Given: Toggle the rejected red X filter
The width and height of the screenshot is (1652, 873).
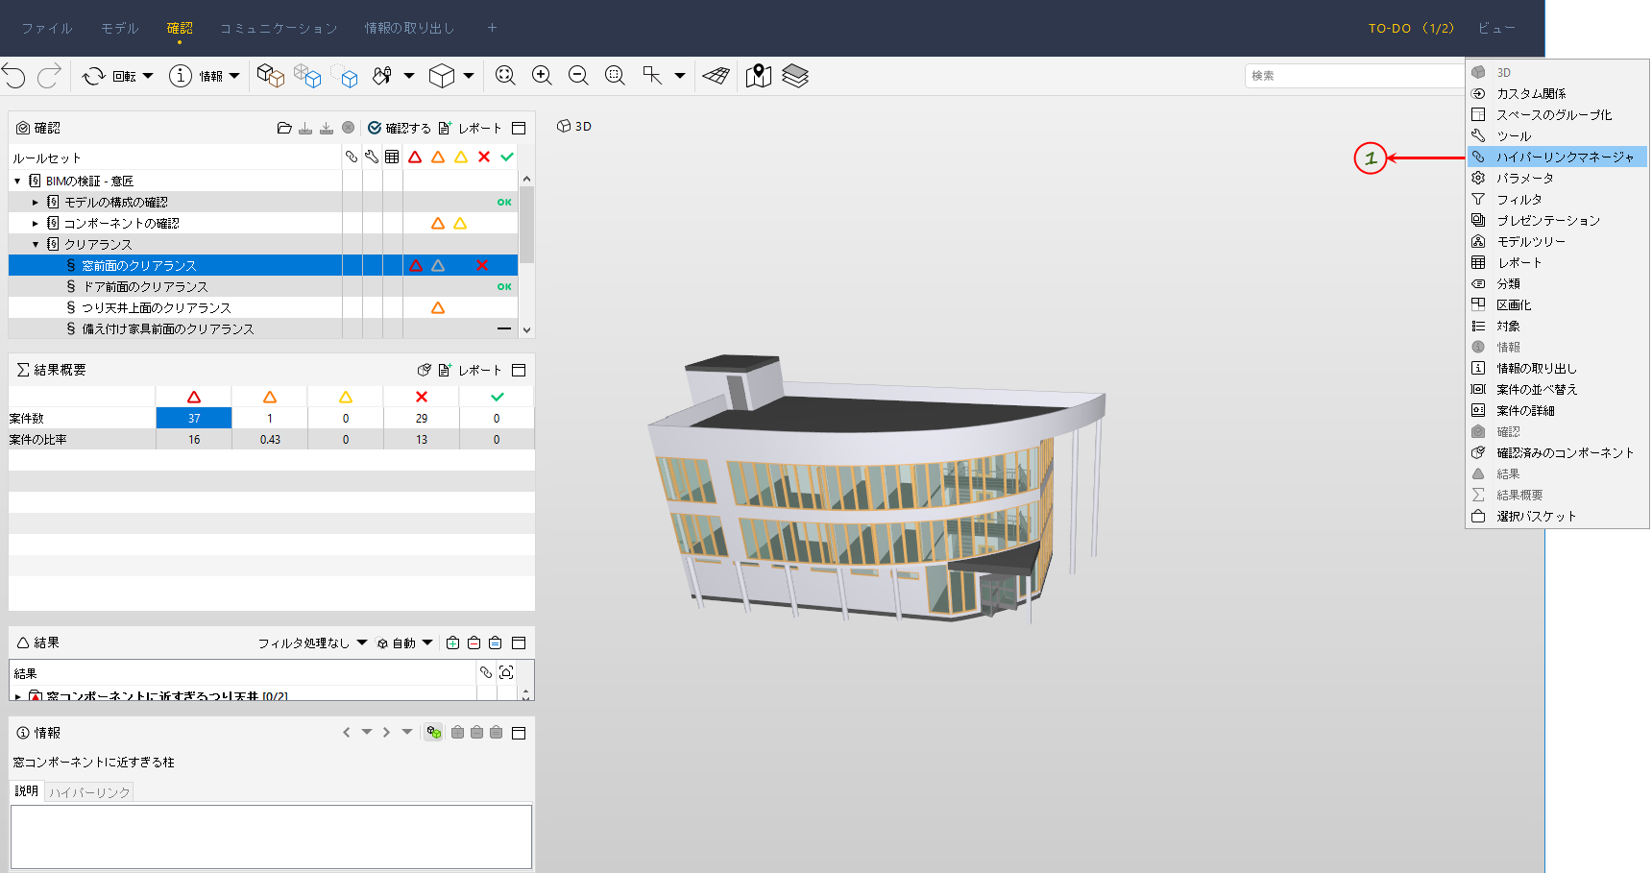Looking at the screenshot, I should coord(484,157).
